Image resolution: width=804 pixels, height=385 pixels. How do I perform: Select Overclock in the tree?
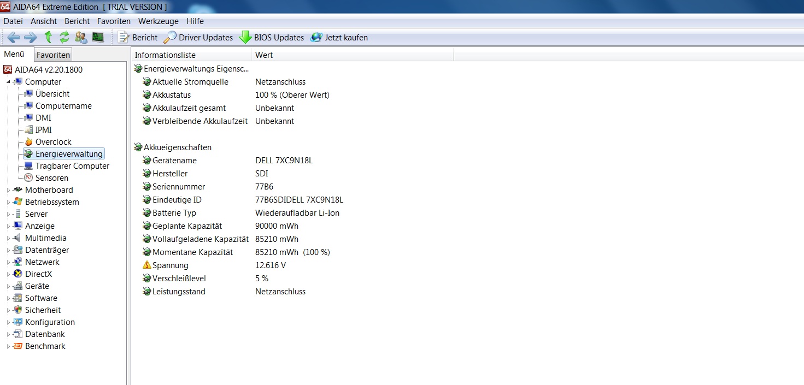pyautogui.click(x=53, y=142)
